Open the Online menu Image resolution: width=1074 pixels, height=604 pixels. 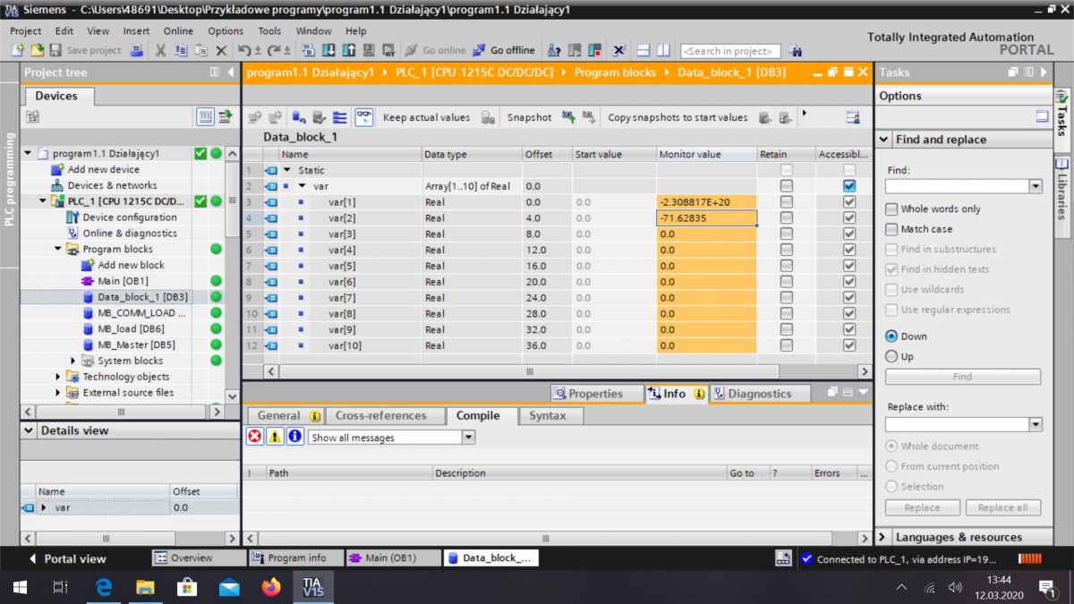click(178, 30)
